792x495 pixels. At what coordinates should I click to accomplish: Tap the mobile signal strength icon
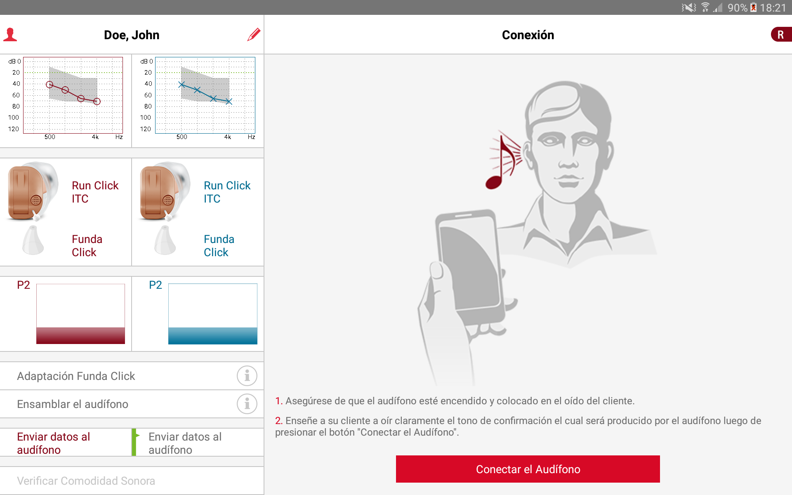click(x=718, y=7)
